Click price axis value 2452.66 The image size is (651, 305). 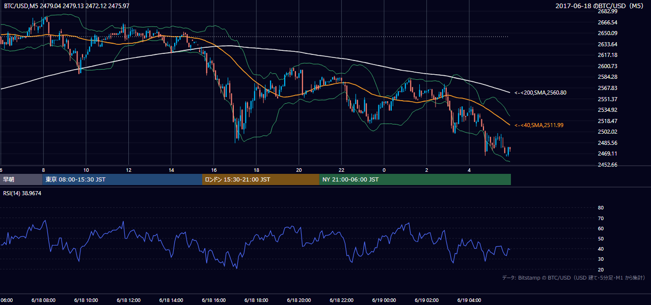pos(608,165)
